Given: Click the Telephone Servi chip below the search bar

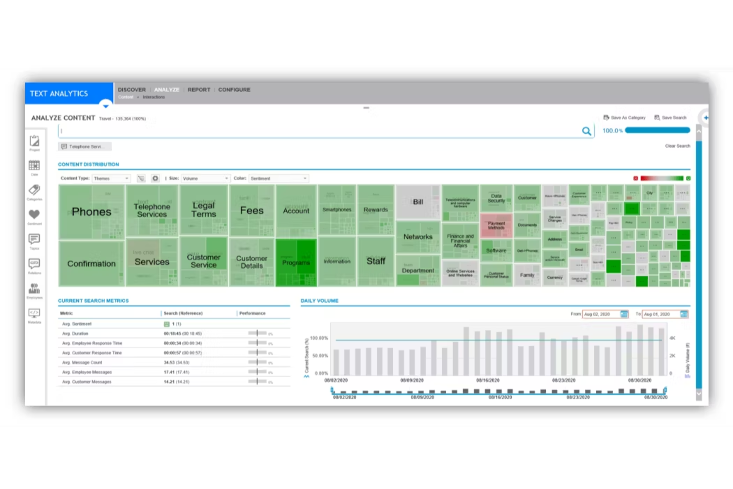Looking at the screenshot, I should (84, 146).
